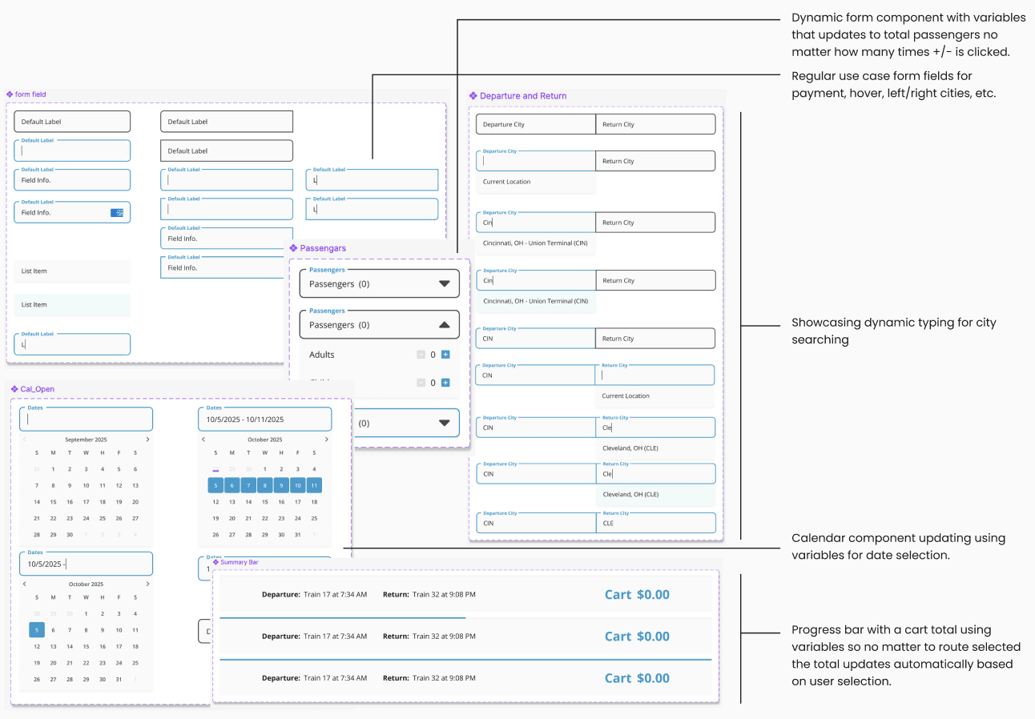Click the component icon beside 'Cal_Open' label
This screenshot has height=719, width=1035.
point(14,389)
